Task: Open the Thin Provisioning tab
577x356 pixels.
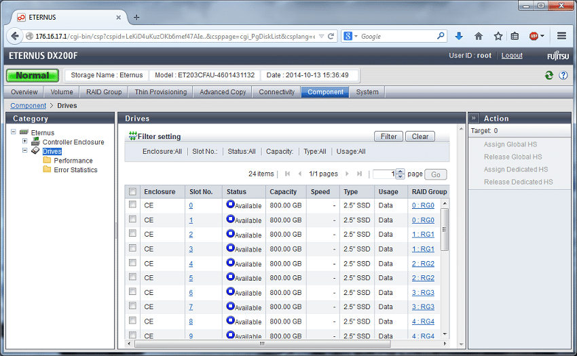Action: coord(161,92)
